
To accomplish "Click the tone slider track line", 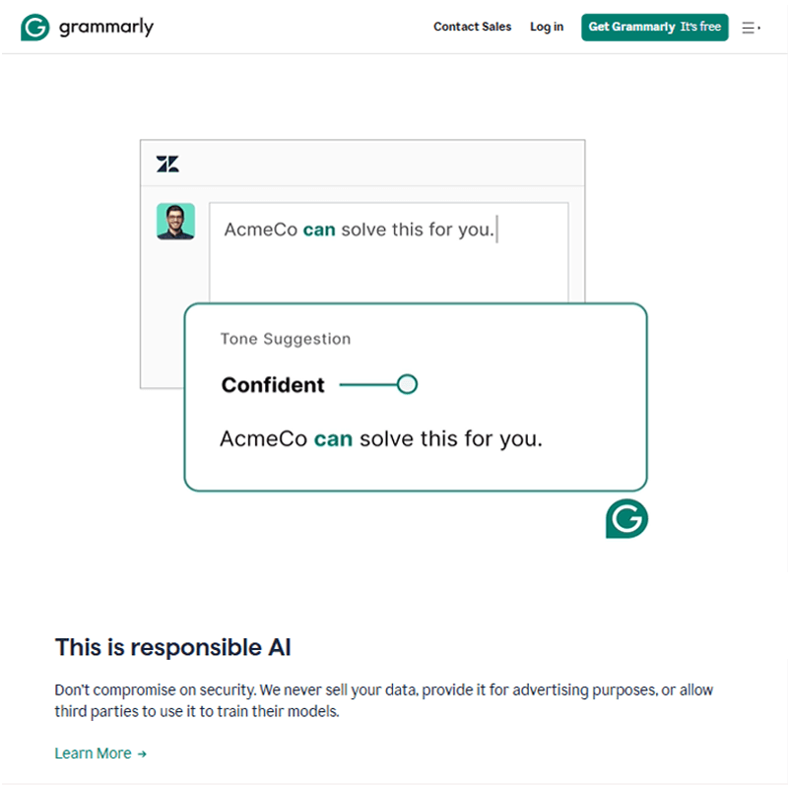I will [366, 384].
